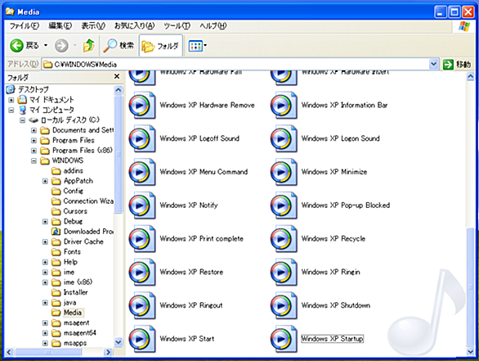
Task: Click the folder tree vertical scrollbar thumb
Action: [x=119, y=154]
